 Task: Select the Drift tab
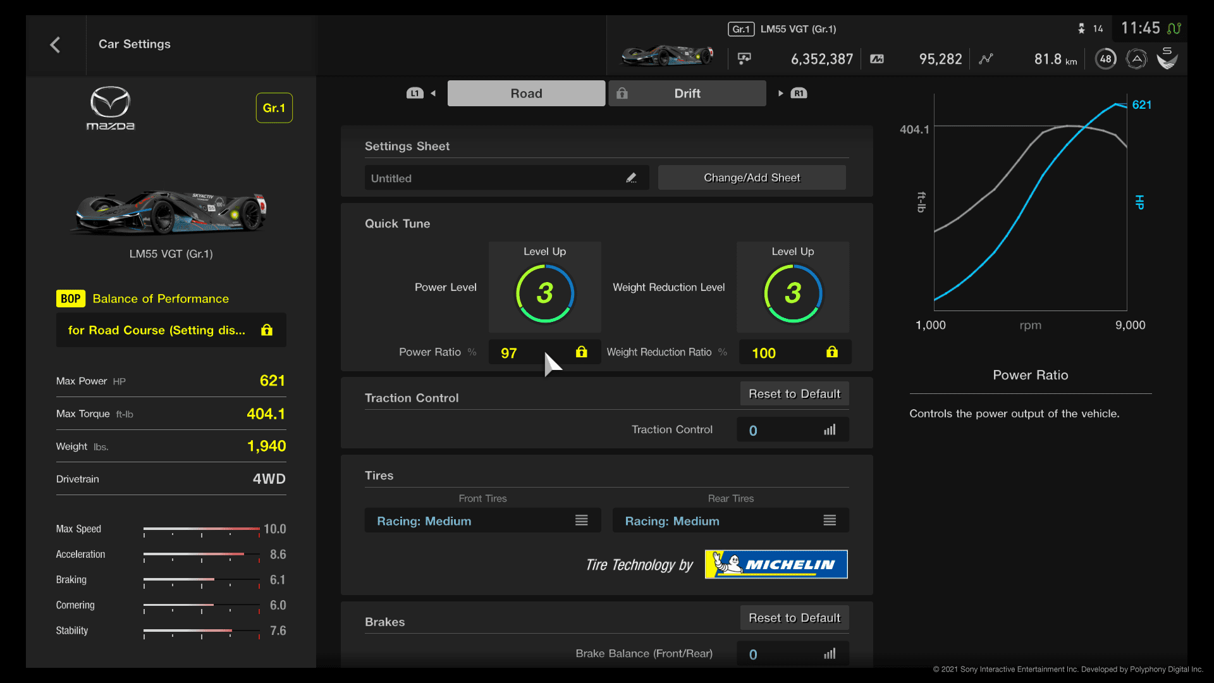coord(687,94)
